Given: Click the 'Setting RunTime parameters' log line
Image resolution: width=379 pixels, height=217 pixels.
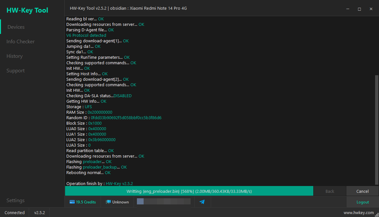Looking at the screenshot, I should 98,57.
